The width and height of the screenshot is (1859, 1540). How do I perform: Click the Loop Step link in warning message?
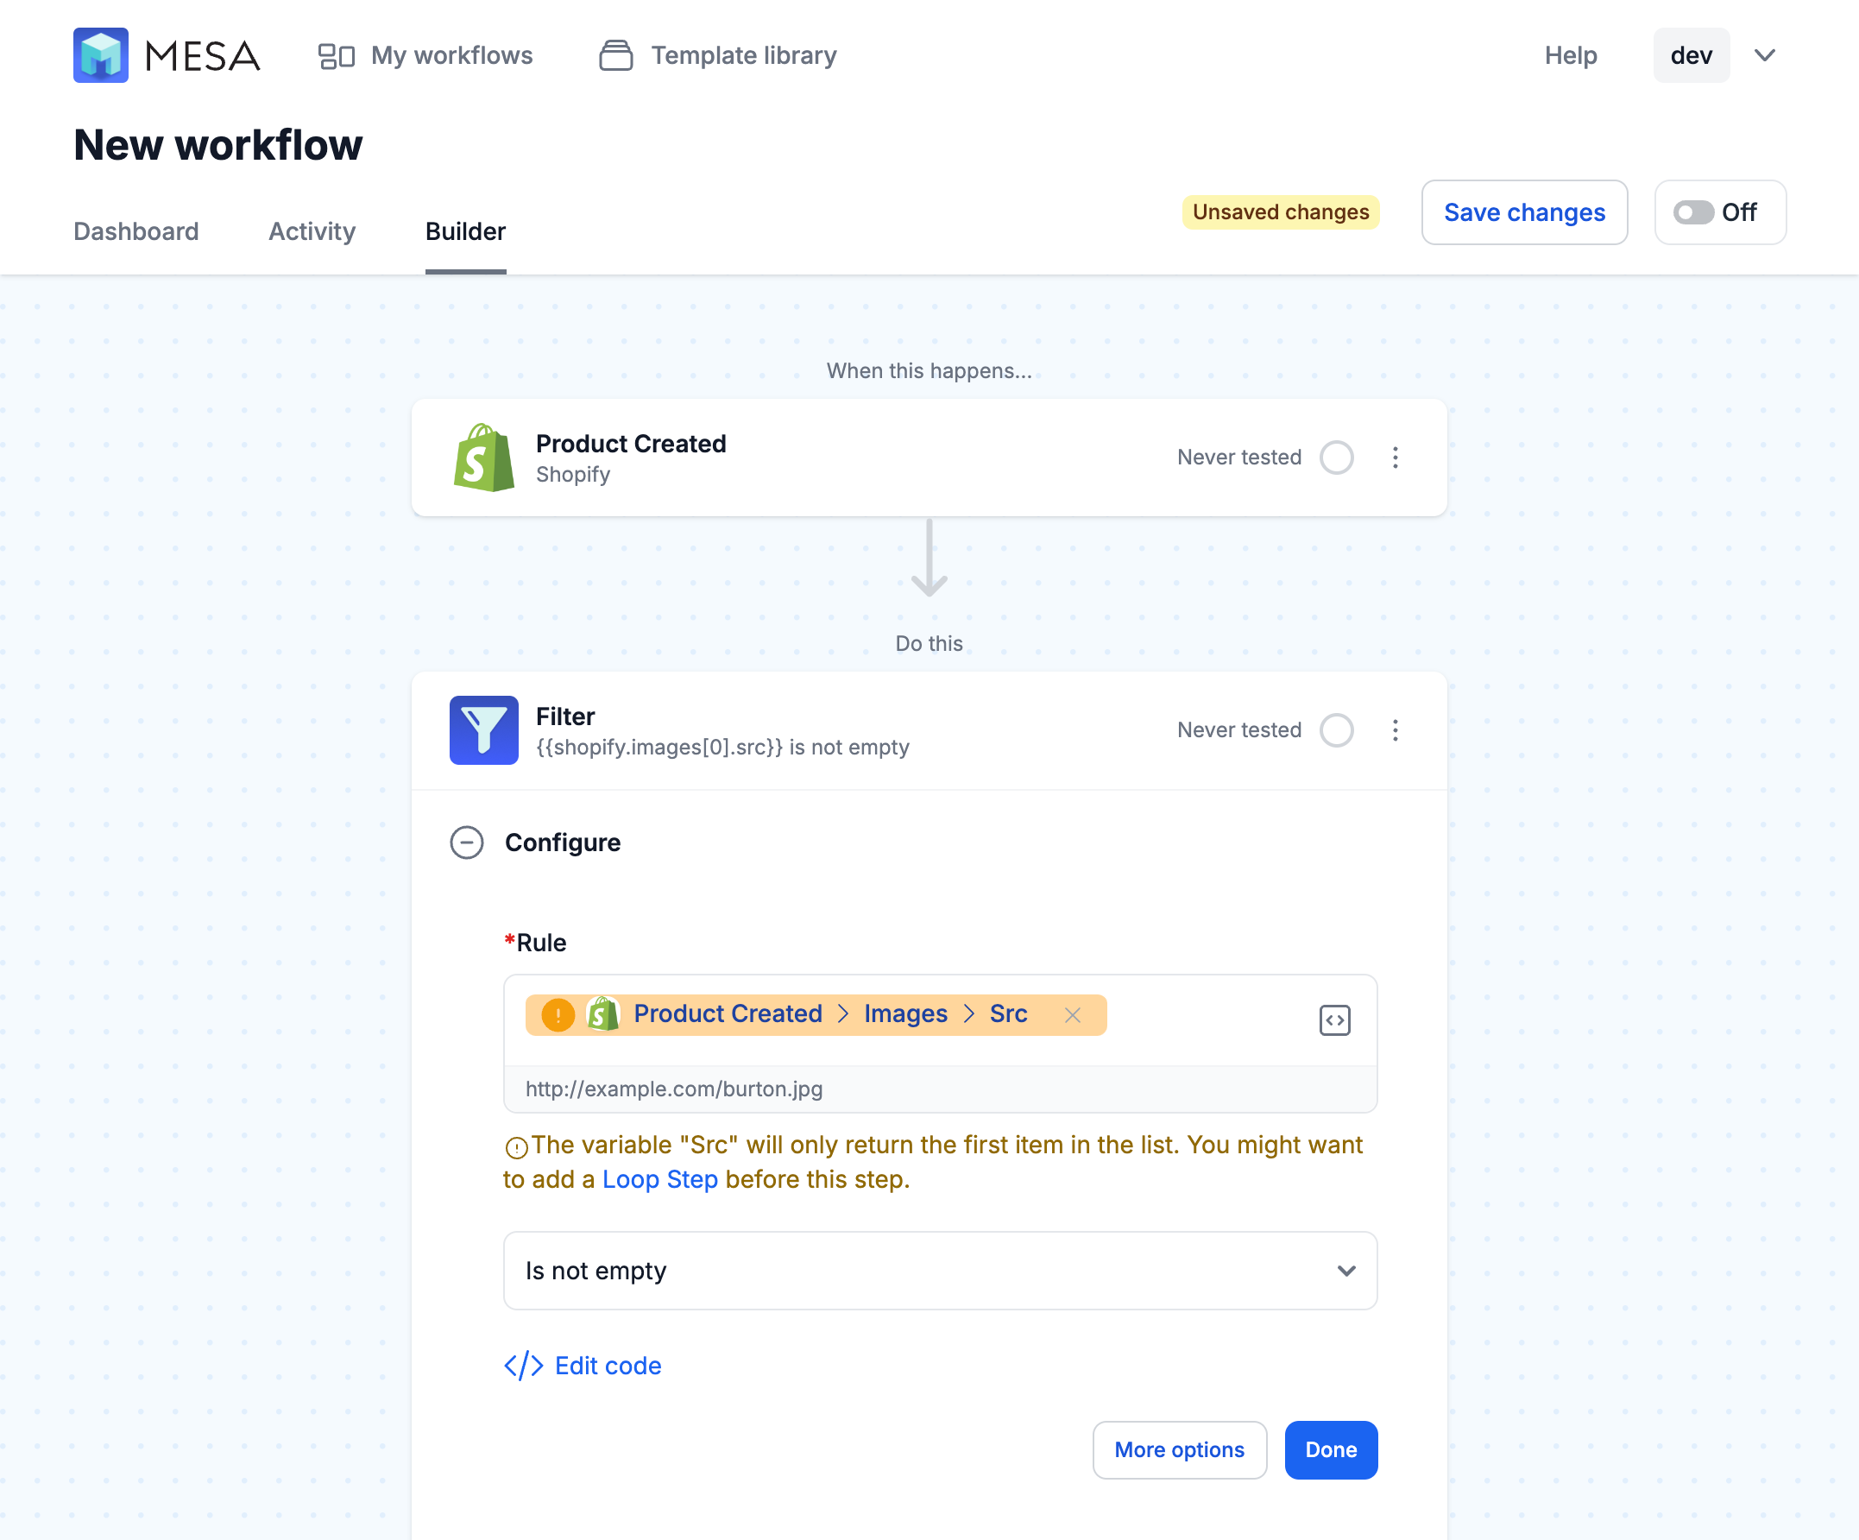pos(659,1177)
